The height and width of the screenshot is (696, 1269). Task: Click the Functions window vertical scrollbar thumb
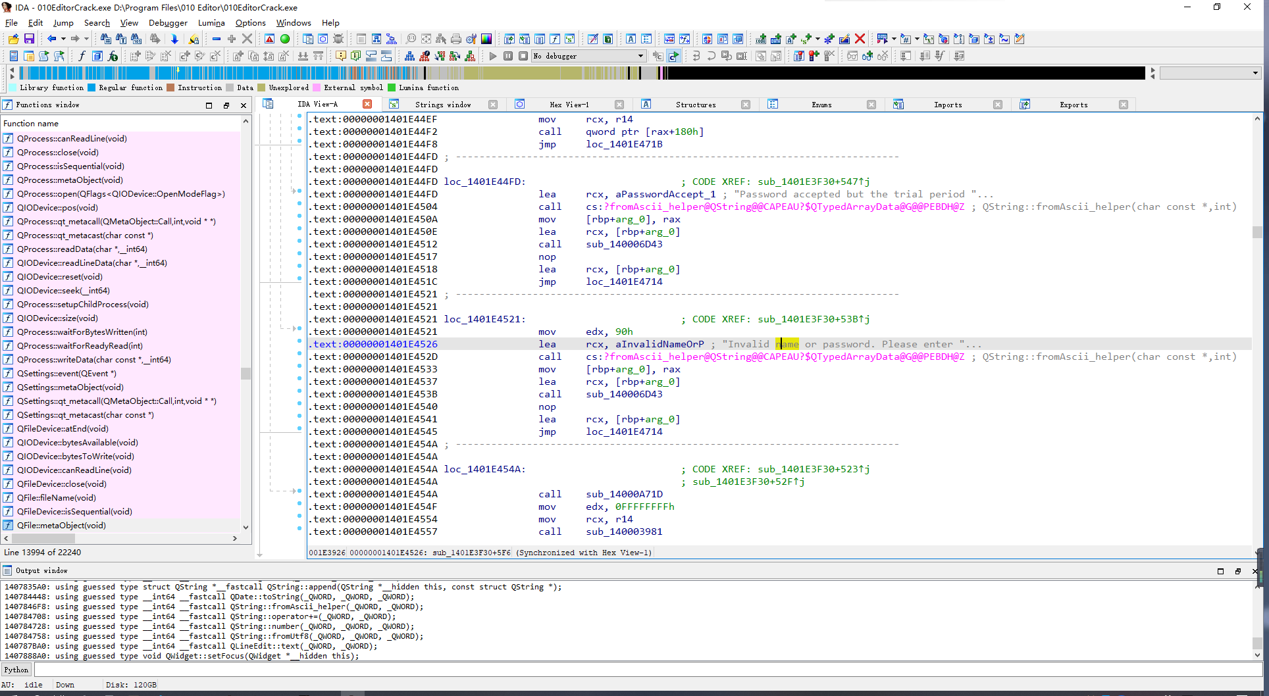[246, 374]
